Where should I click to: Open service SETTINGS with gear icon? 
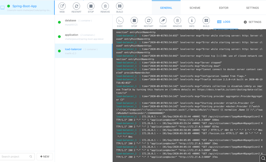252,22
